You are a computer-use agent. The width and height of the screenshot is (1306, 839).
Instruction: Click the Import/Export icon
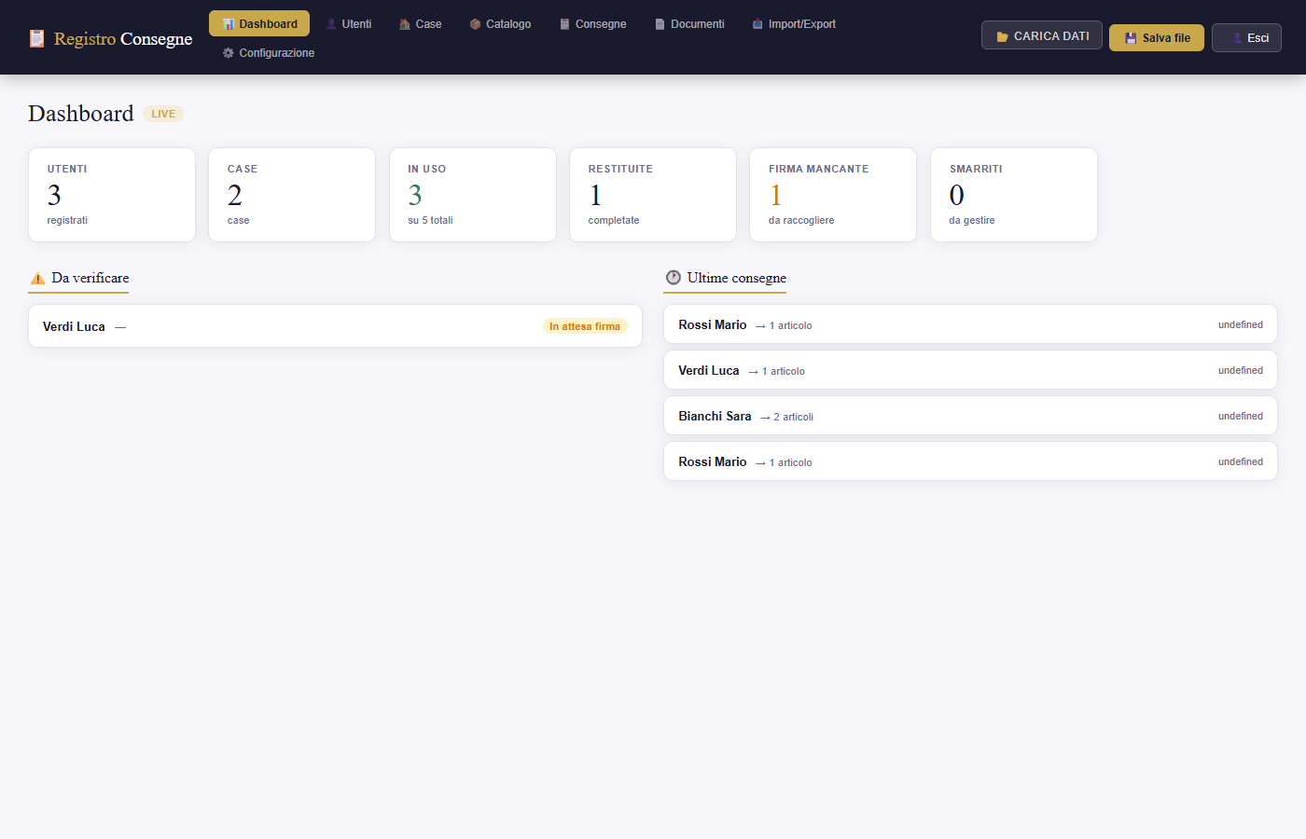(x=757, y=24)
